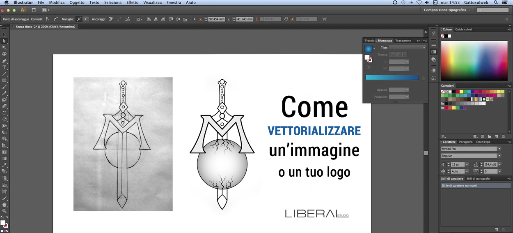
Task: Swap fill and stroke in toolbar
Action: (7, 217)
